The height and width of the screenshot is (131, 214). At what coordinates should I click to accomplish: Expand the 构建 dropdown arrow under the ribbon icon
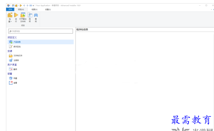(x=11, y=21)
